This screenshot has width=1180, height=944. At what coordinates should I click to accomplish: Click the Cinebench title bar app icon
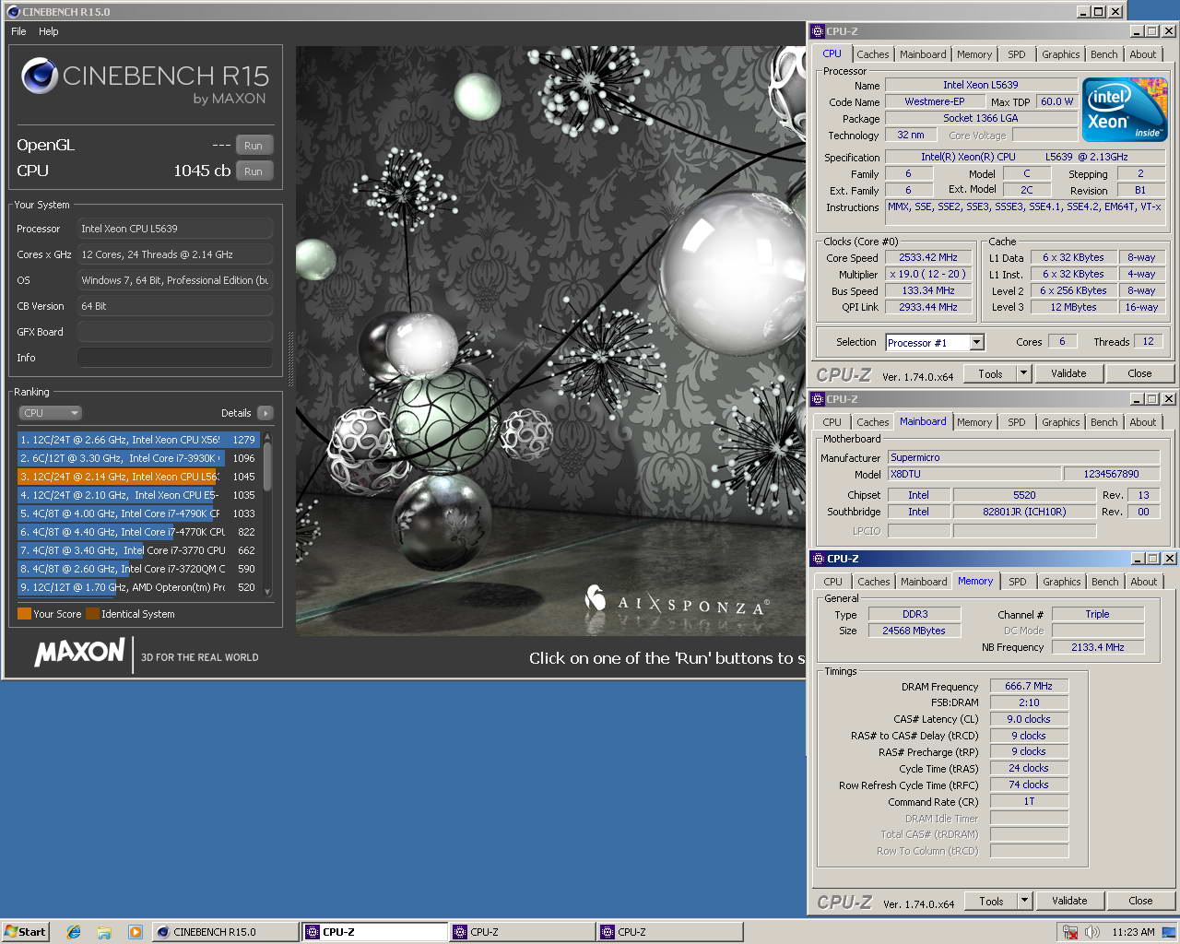click(x=13, y=12)
